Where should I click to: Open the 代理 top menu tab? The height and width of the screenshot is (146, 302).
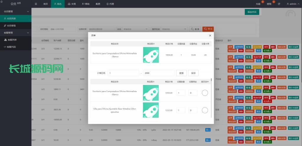[110, 4]
